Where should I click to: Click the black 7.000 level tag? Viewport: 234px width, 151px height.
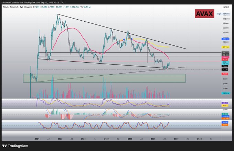225,66
